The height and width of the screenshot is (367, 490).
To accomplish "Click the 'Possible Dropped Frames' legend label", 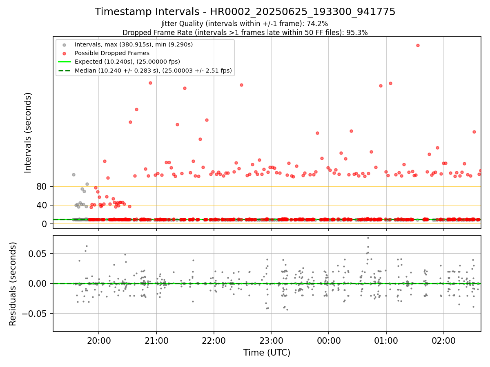I will tap(112, 53).
